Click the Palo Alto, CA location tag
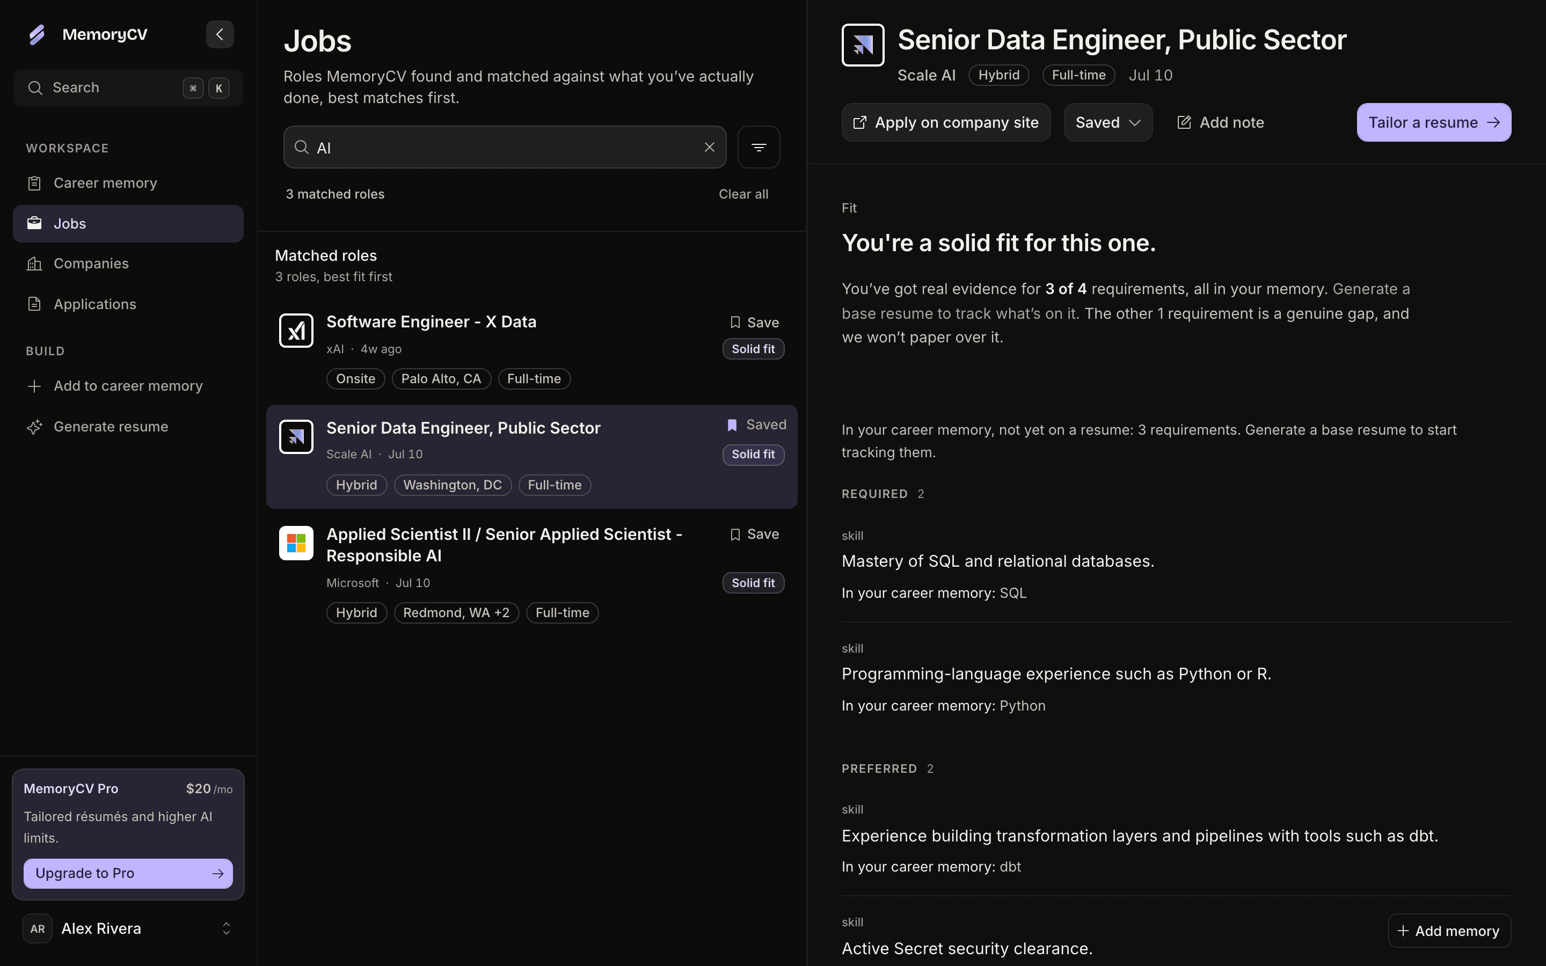 coord(441,379)
